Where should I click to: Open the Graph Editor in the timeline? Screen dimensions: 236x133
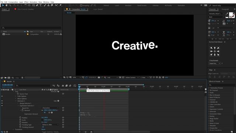(x=75, y=86)
